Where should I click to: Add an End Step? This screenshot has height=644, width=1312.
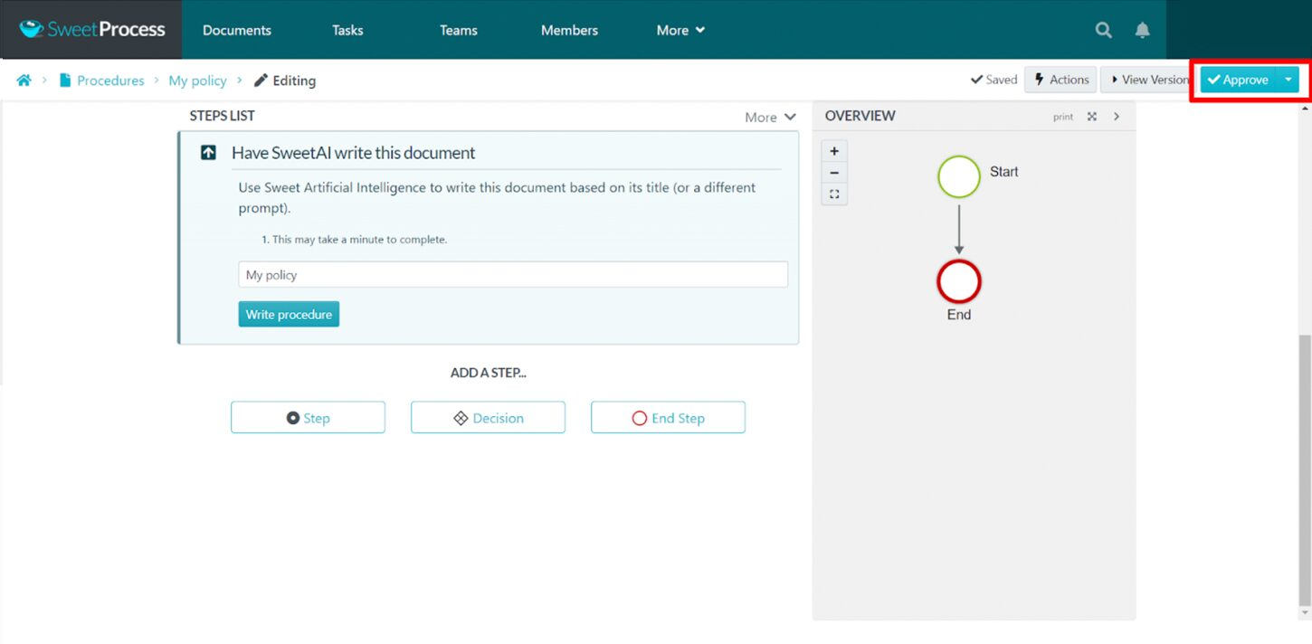coord(668,417)
